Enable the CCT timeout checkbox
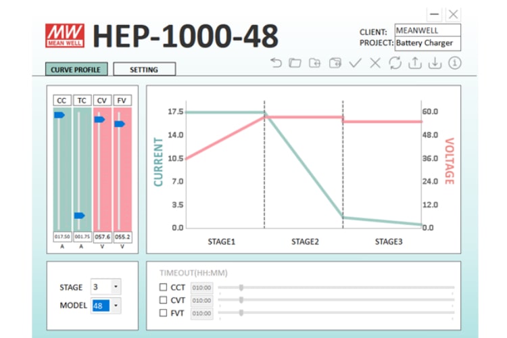The width and height of the screenshot is (507, 338). click(164, 287)
